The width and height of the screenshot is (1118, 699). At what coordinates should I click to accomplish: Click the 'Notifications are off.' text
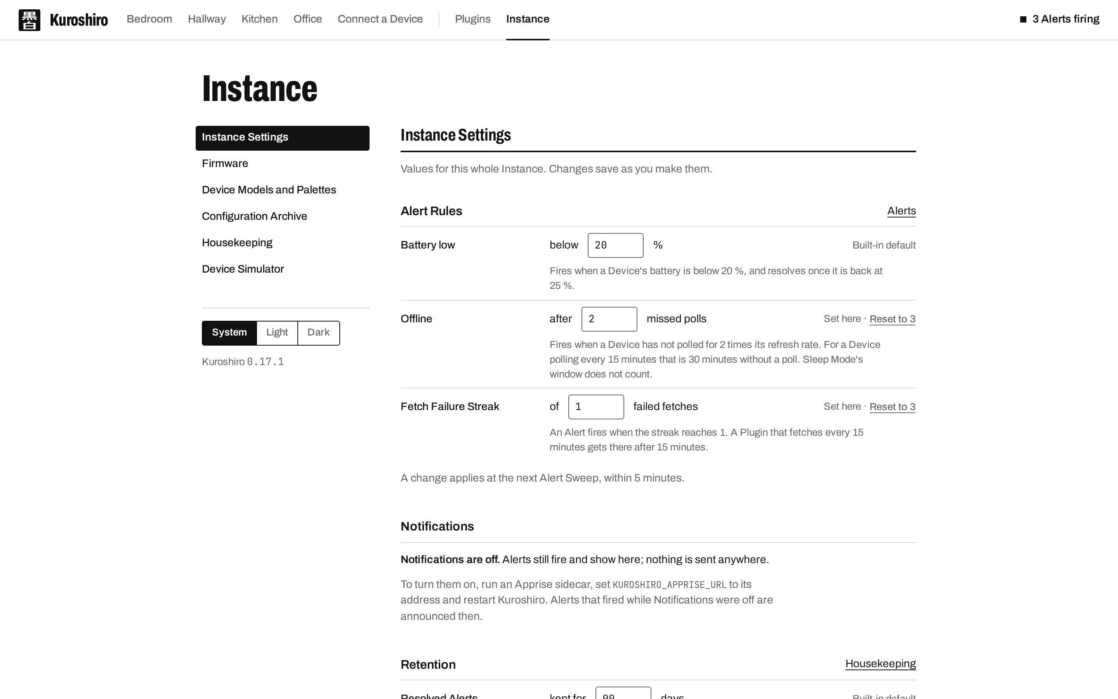(450, 559)
